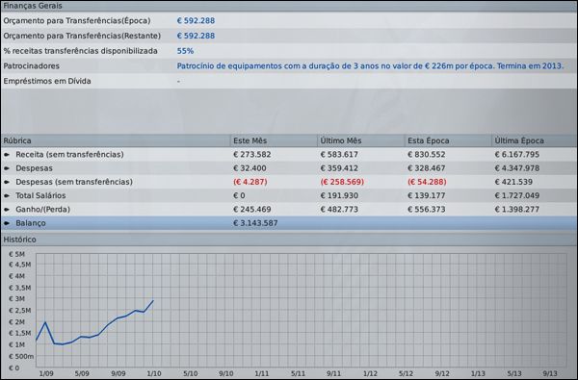Expand the Balanço row arrow
578x380 pixels.
tap(7, 223)
